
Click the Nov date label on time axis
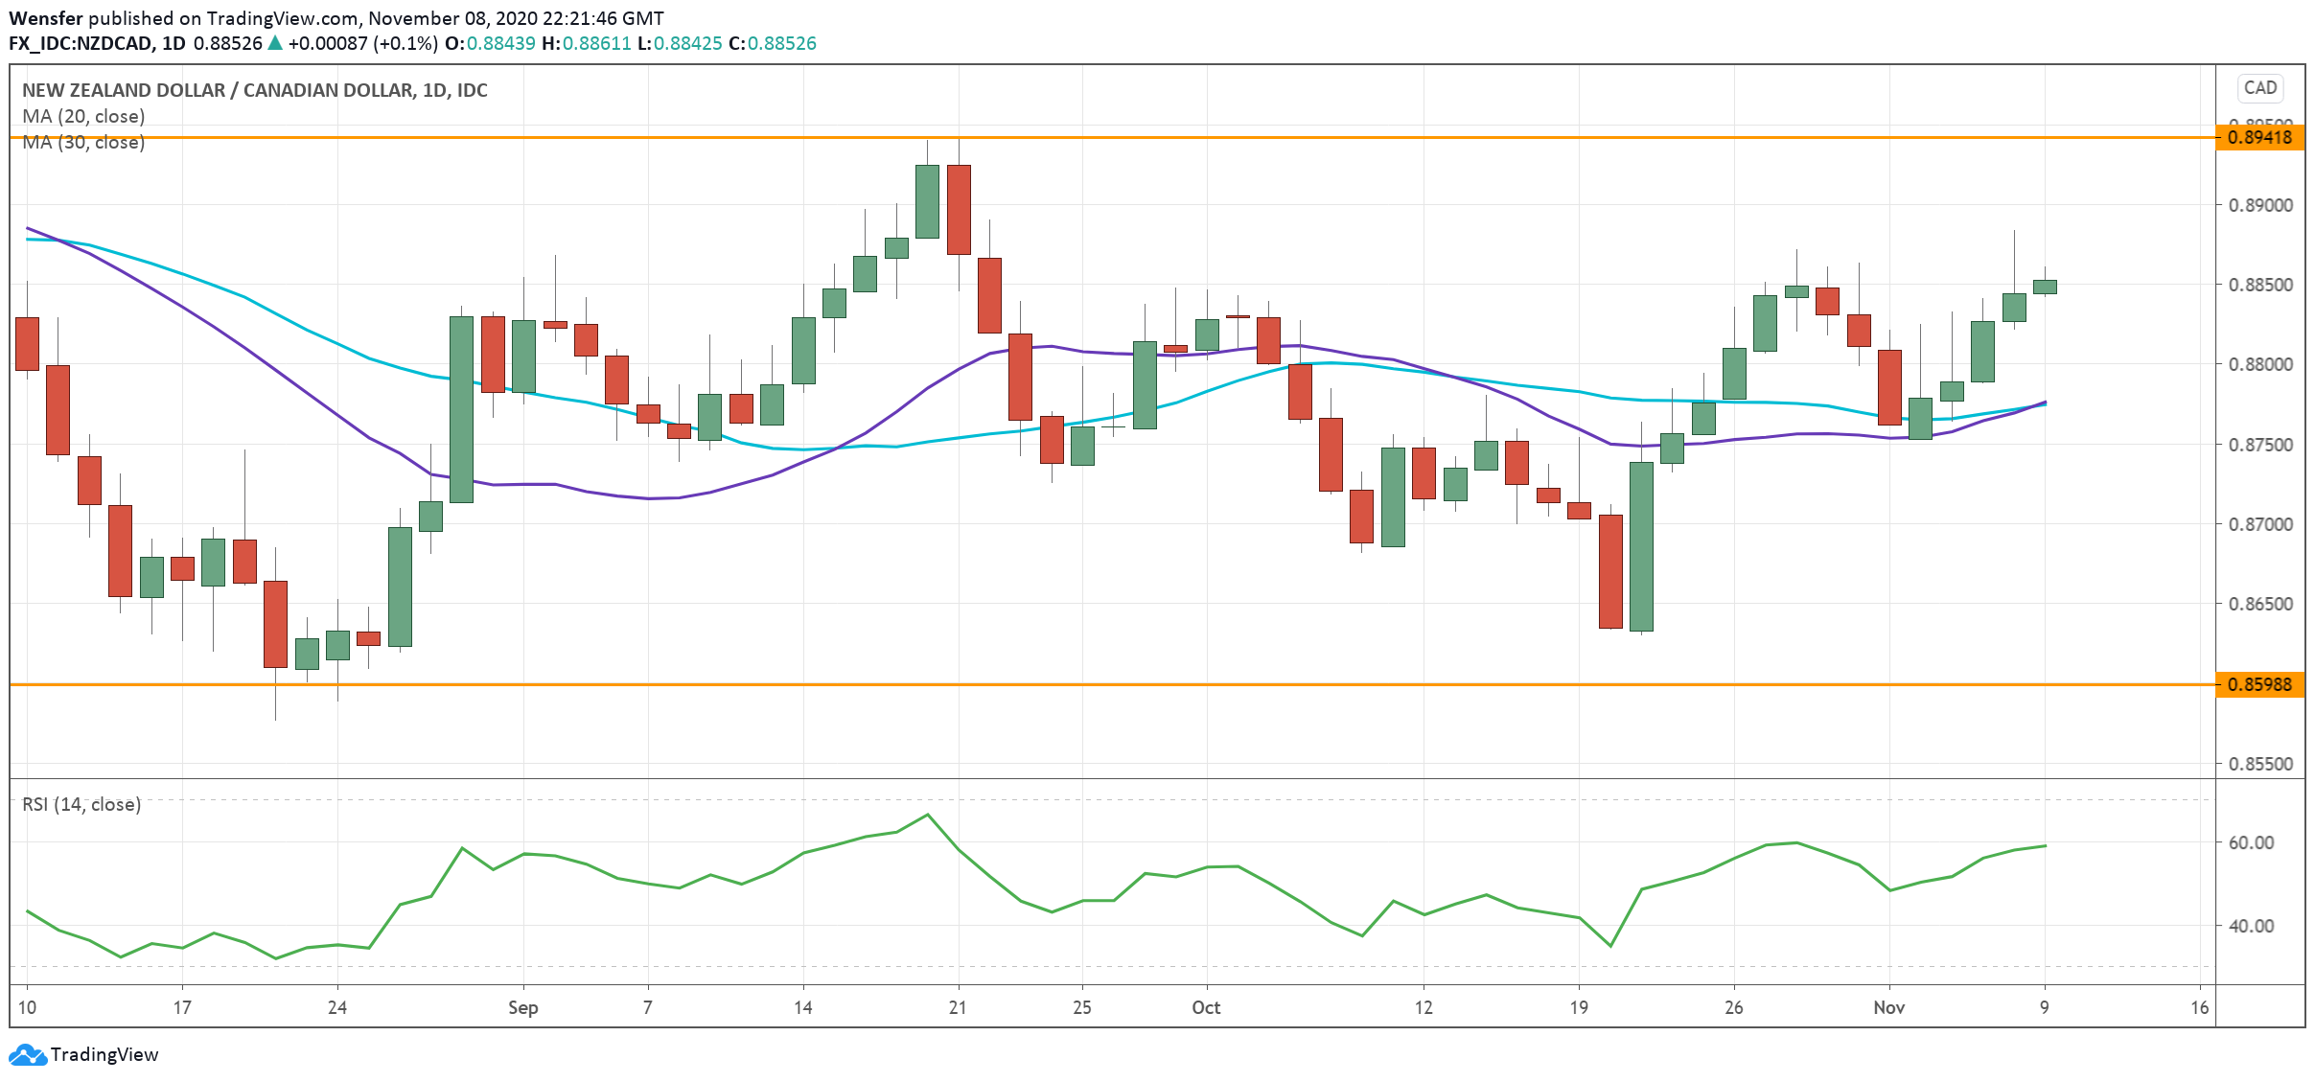[1888, 1007]
